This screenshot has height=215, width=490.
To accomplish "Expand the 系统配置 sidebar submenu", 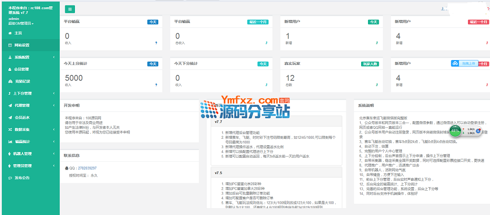I will click(53, 57).
